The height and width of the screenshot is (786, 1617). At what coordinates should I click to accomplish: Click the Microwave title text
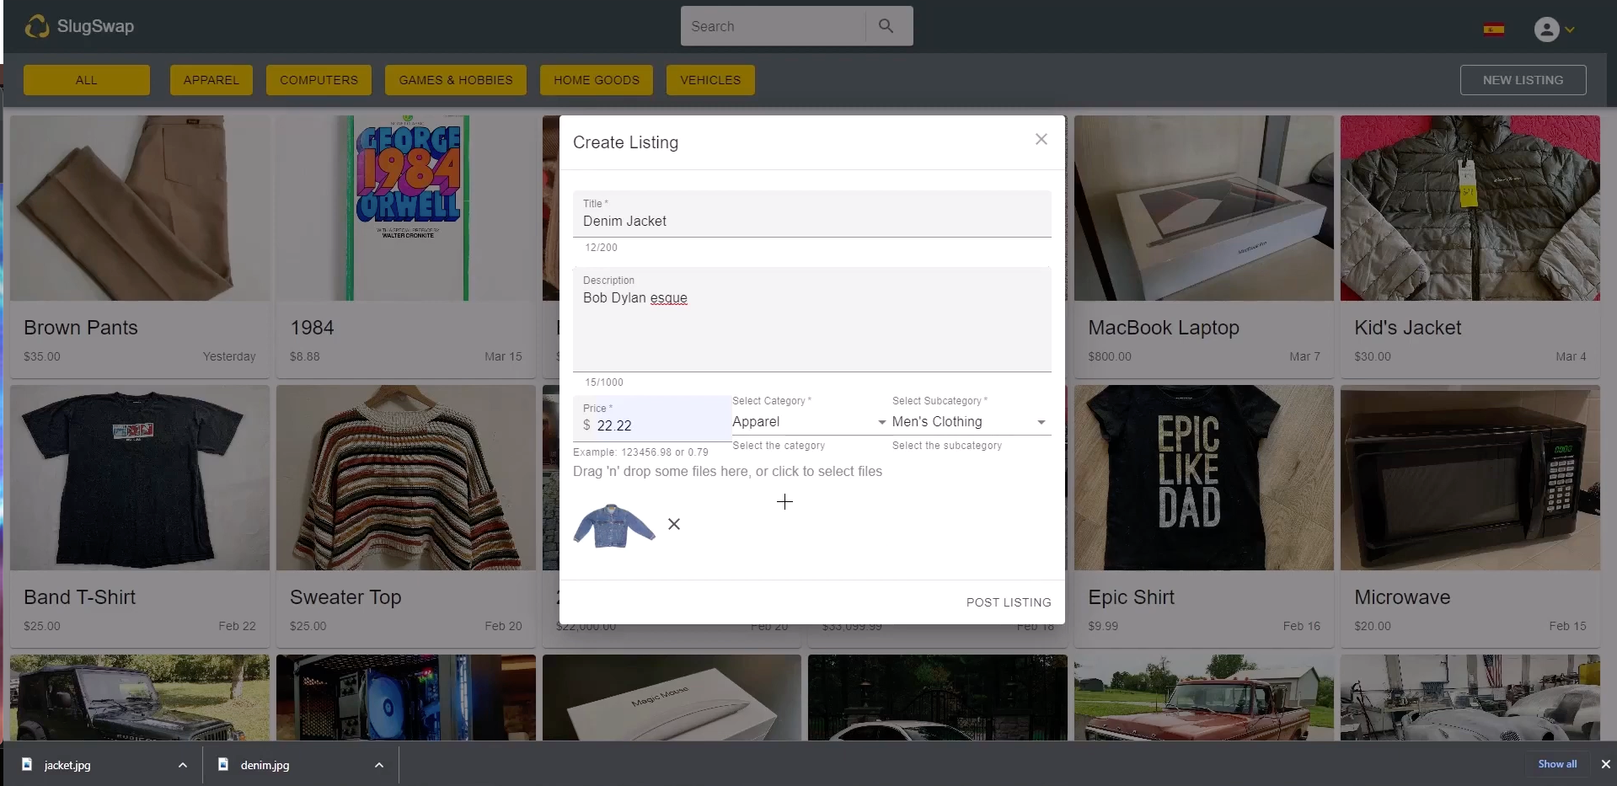pos(1402,597)
